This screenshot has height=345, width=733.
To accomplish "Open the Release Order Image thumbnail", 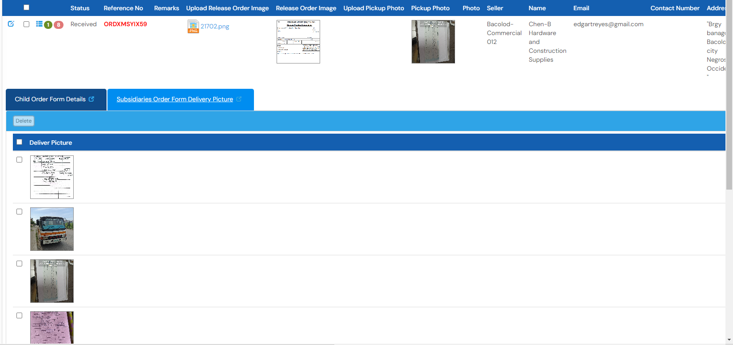I will click(298, 42).
